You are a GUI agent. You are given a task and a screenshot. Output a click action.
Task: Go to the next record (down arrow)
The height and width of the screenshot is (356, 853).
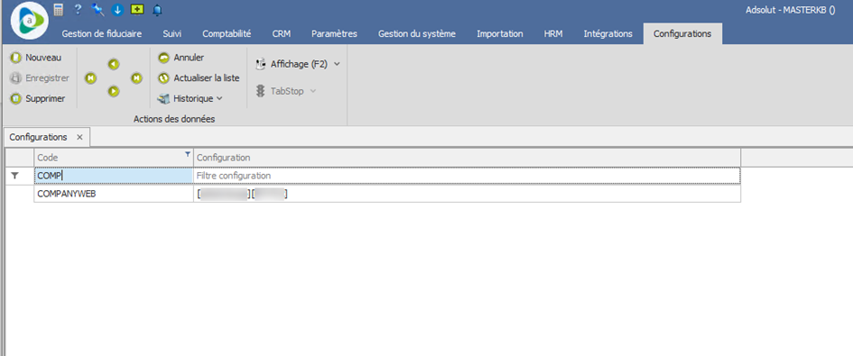point(113,91)
